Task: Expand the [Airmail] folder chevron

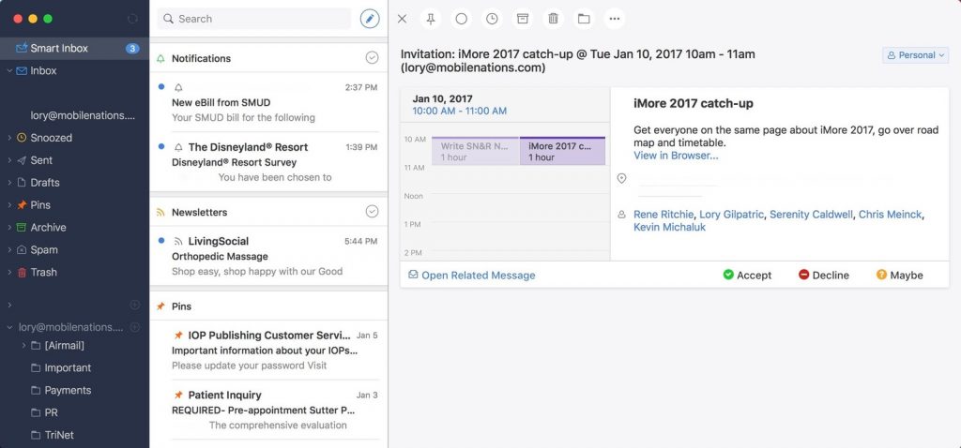Action: (x=23, y=346)
